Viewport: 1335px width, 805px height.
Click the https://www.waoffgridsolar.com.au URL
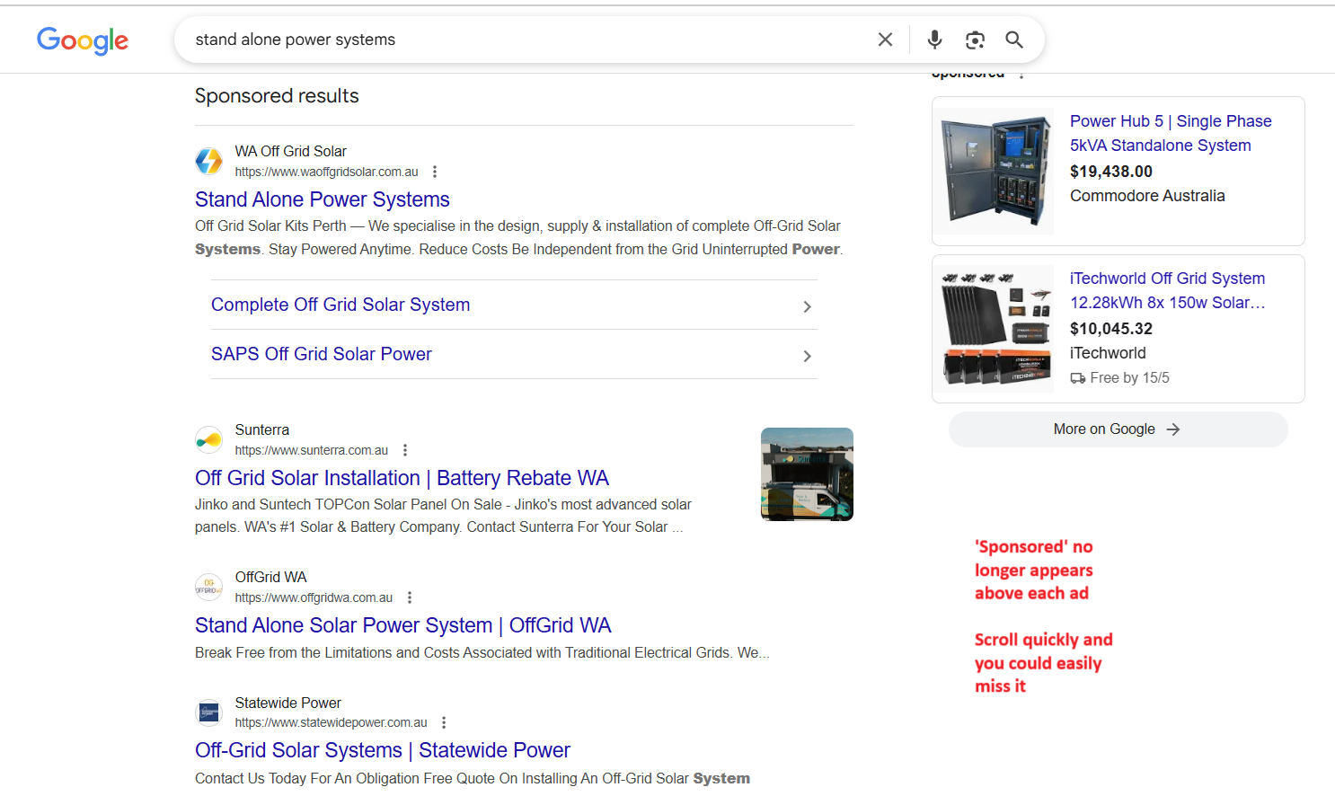click(326, 172)
